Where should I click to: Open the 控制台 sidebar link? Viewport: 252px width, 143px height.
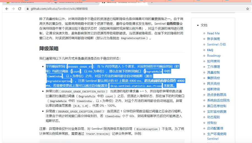(212, 123)
